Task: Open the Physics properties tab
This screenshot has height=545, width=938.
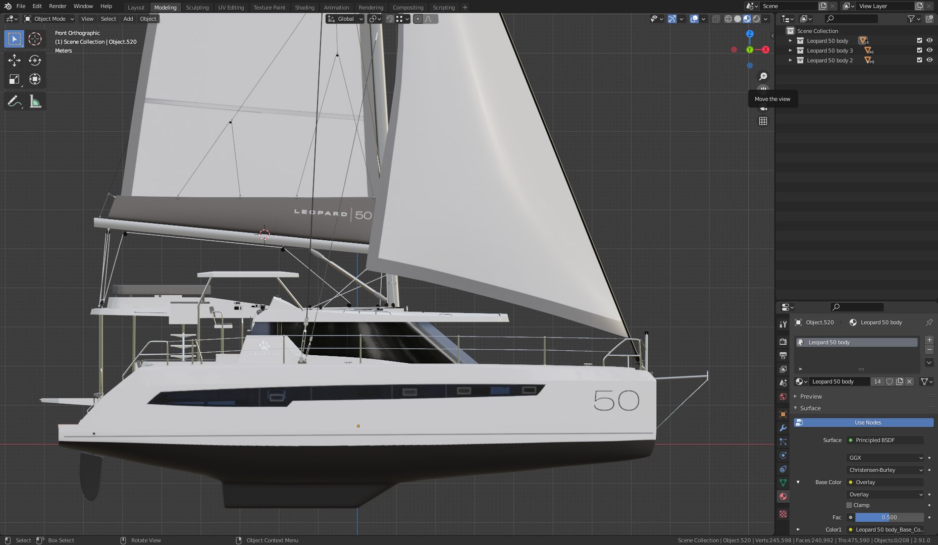Action: coord(783,455)
